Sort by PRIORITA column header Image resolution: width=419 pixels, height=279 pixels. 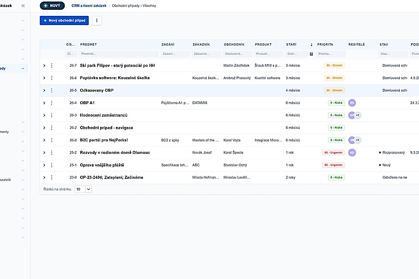pos(325,45)
